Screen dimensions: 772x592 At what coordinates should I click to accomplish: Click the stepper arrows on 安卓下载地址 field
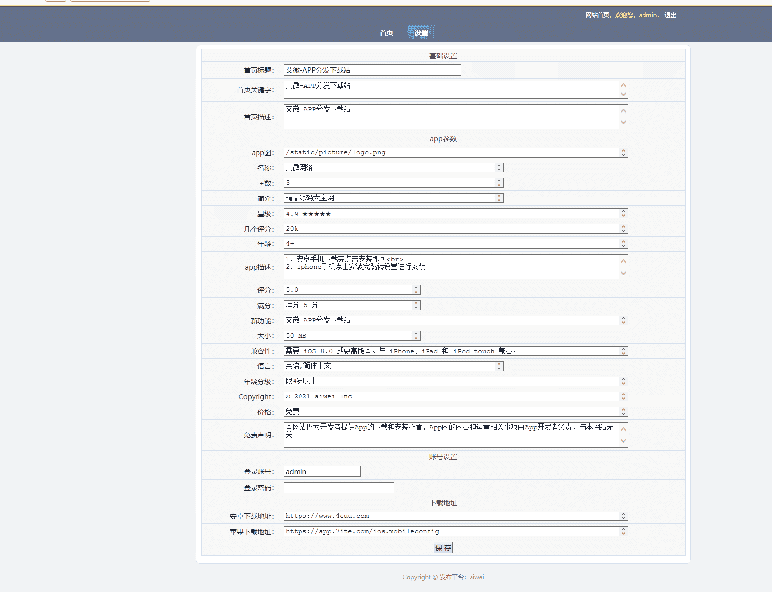pos(623,516)
